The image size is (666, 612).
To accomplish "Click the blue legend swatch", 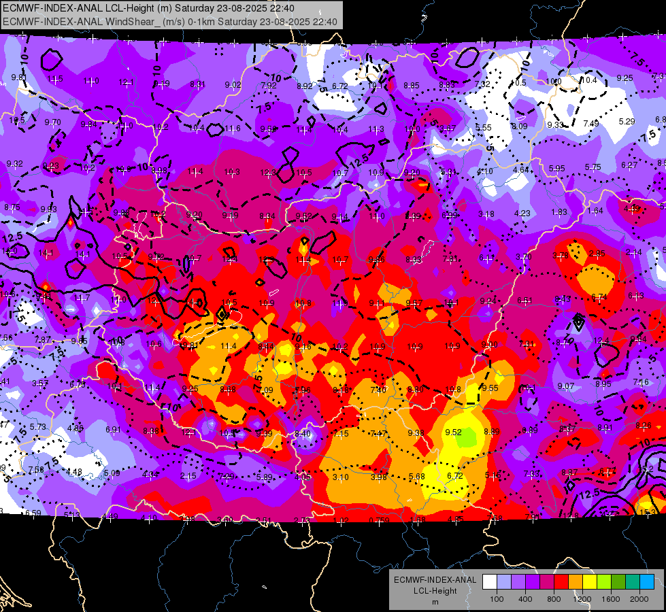I will pyautogui.click(x=648, y=582).
